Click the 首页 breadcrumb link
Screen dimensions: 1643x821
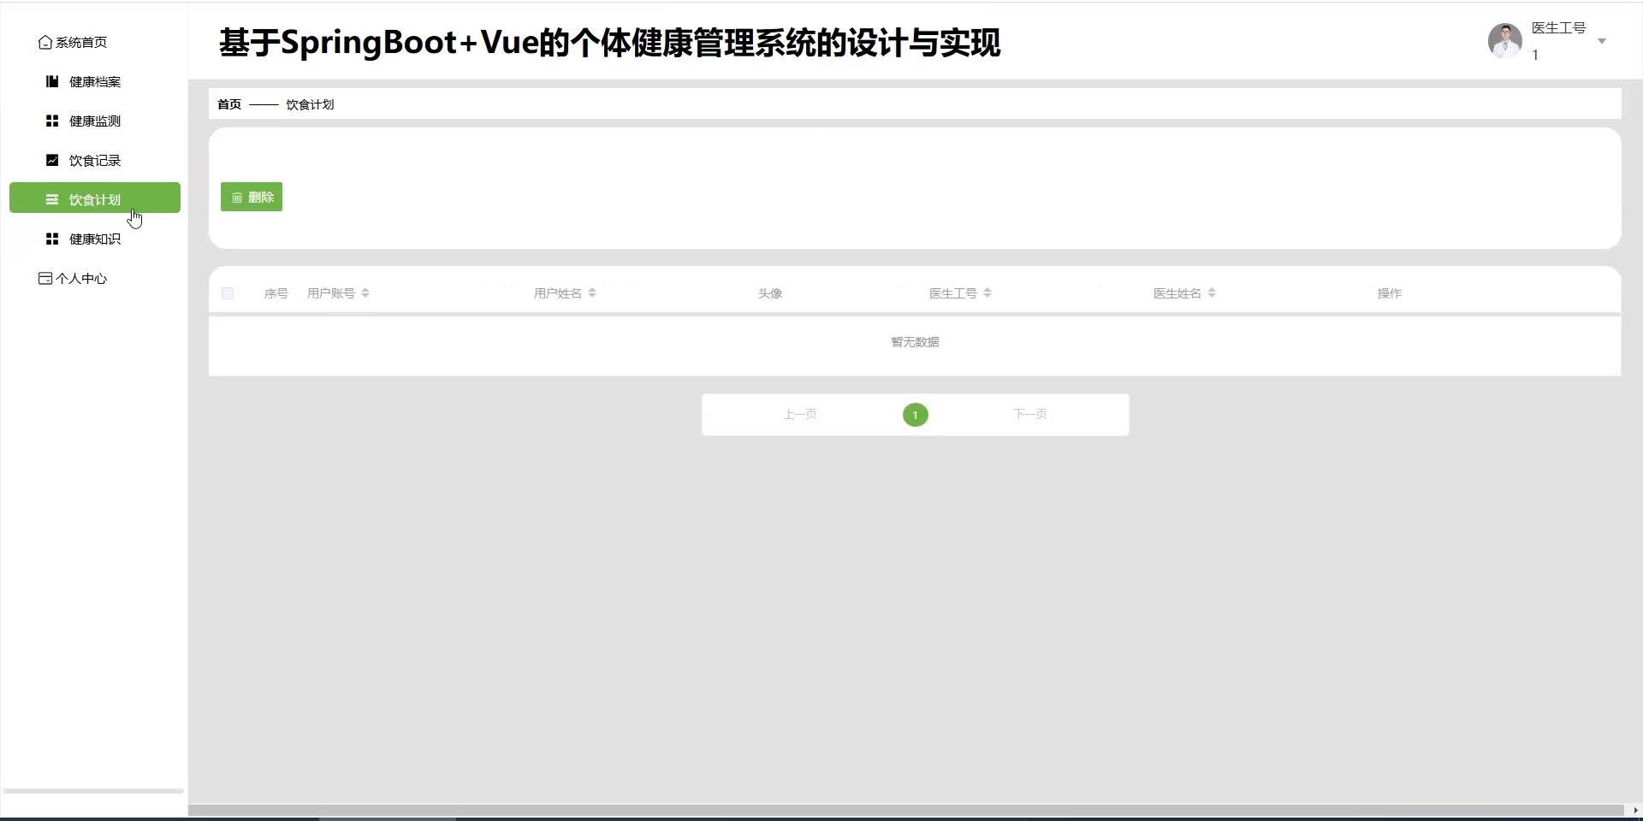(x=229, y=104)
